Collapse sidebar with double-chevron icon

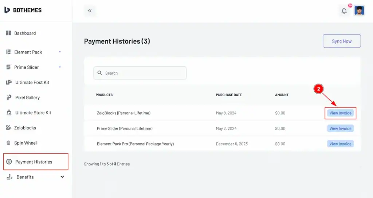pyautogui.click(x=90, y=11)
